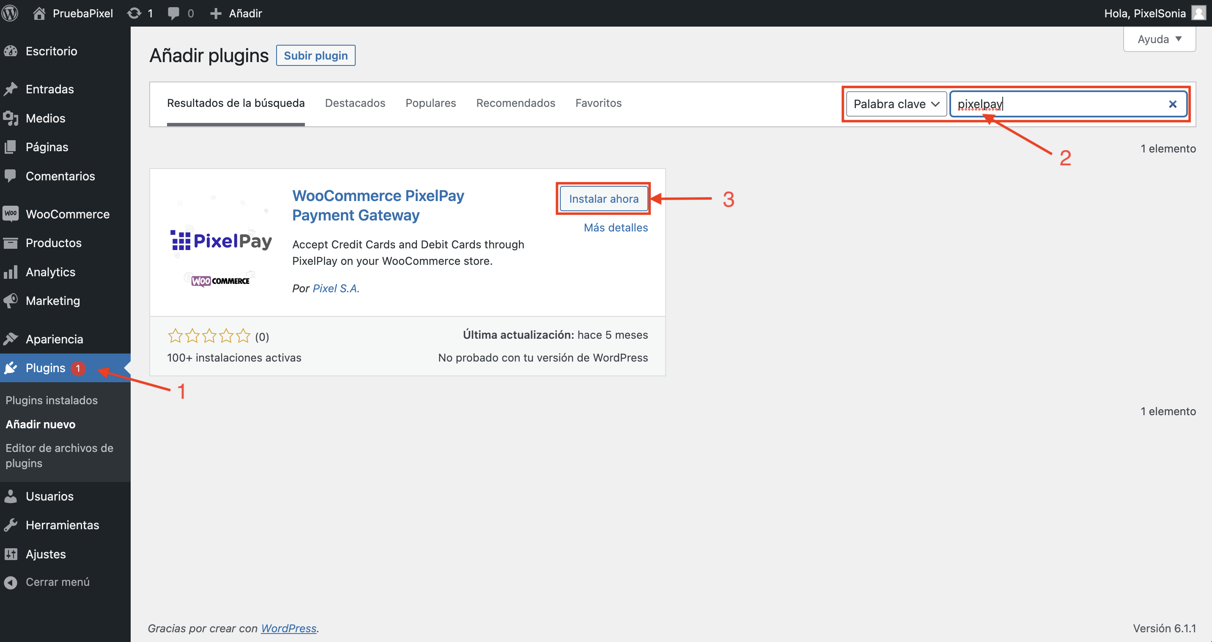Switch to the Populares tab

tap(431, 103)
